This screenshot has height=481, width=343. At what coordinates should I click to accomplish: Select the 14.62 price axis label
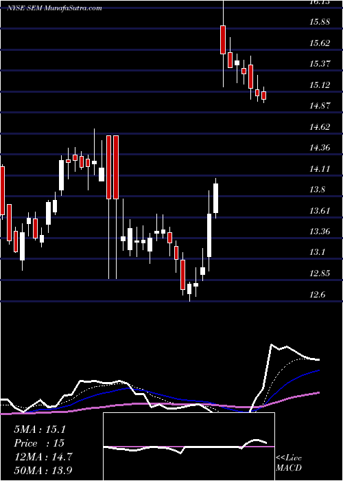320,126
